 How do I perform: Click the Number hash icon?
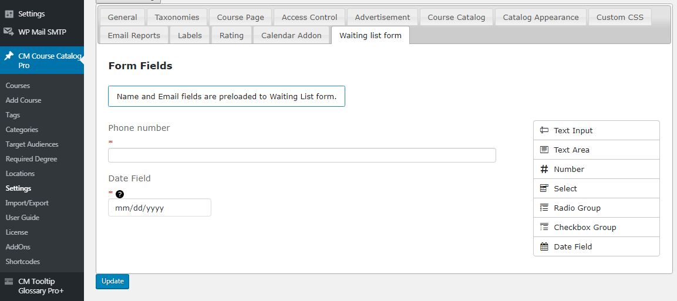(x=544, y=169)
